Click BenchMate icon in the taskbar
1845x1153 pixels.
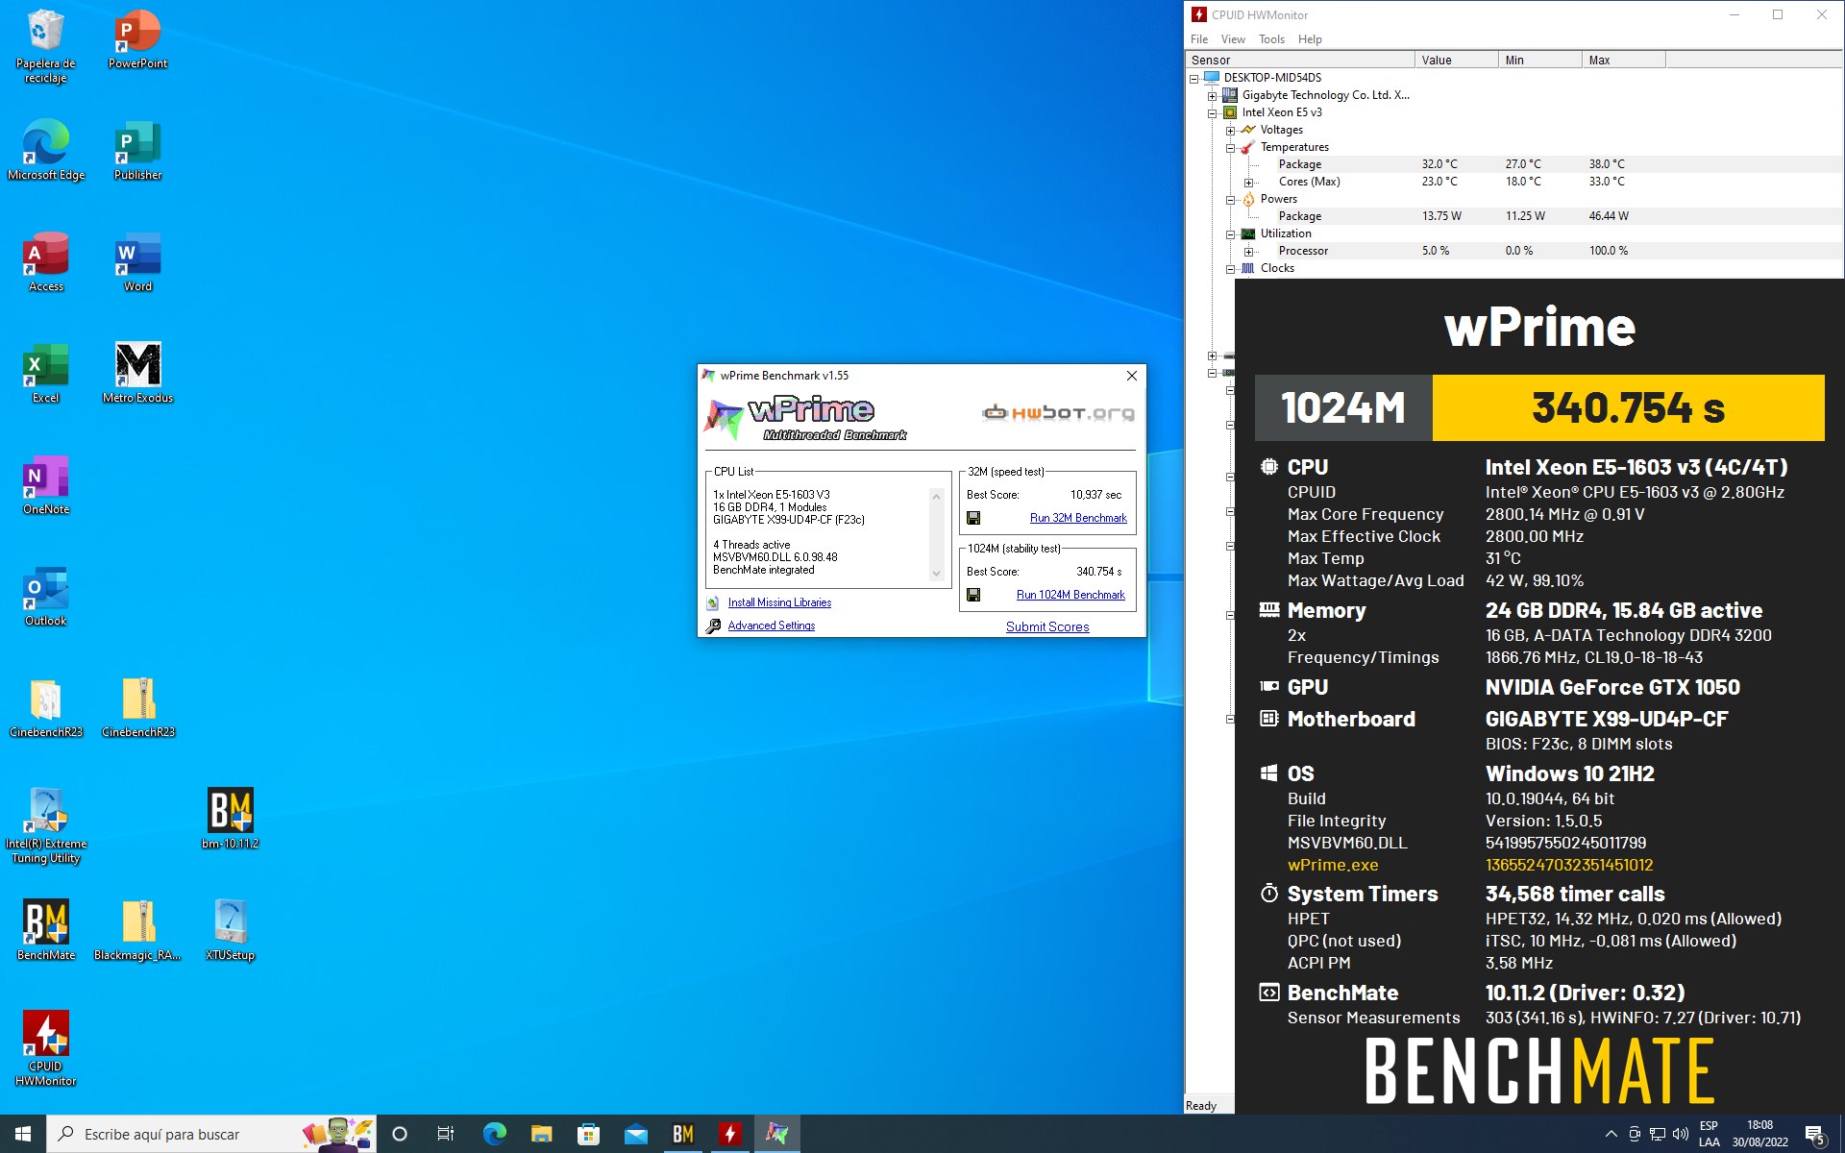click(x=683, y=1134)
